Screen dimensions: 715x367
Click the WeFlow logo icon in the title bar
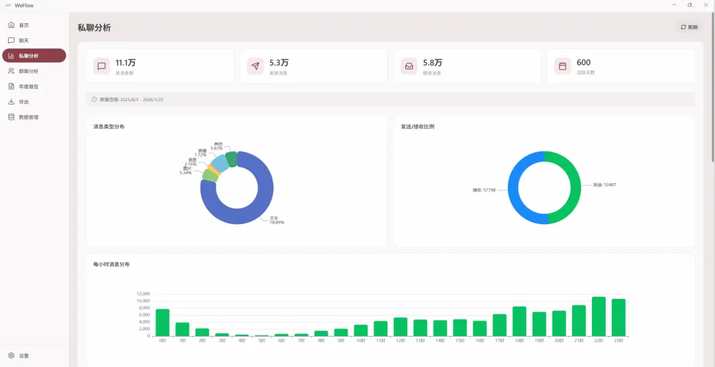[8, 5]
